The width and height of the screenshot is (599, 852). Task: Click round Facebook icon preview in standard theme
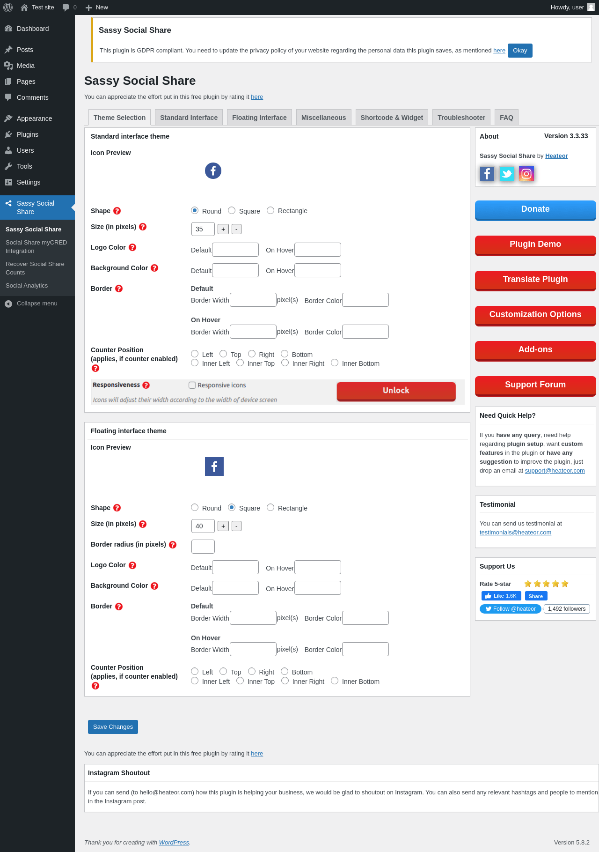213,170
